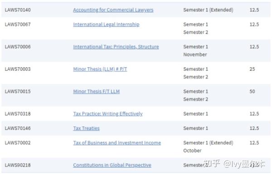
Task: Select the LAWS70015 subject code
Action: (x=18, y=92)
